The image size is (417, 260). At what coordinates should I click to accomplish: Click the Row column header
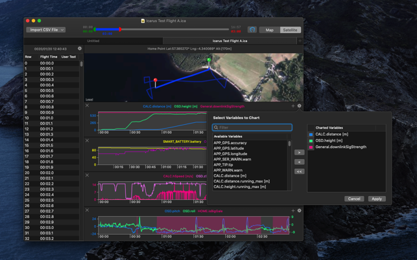click(28, 57)
